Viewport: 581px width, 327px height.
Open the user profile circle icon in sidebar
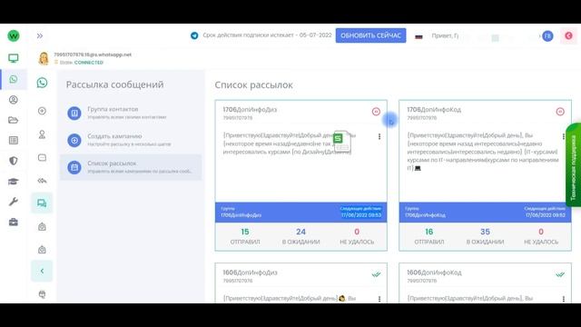(14, 100)
